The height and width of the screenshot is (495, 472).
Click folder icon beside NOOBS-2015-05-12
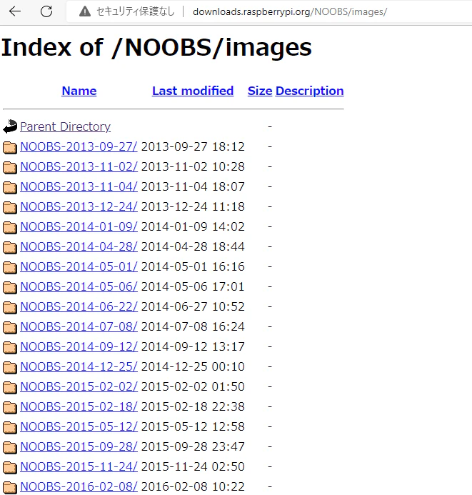point(10,427)
